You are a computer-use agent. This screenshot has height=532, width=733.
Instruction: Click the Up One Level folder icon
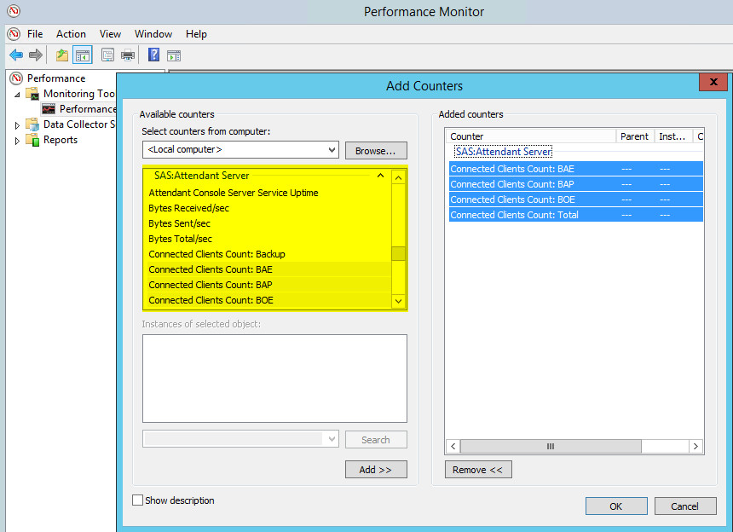(61, 55)
